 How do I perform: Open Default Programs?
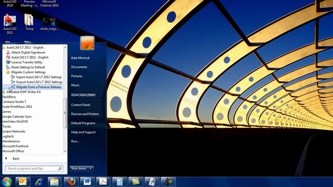[83, 123]
